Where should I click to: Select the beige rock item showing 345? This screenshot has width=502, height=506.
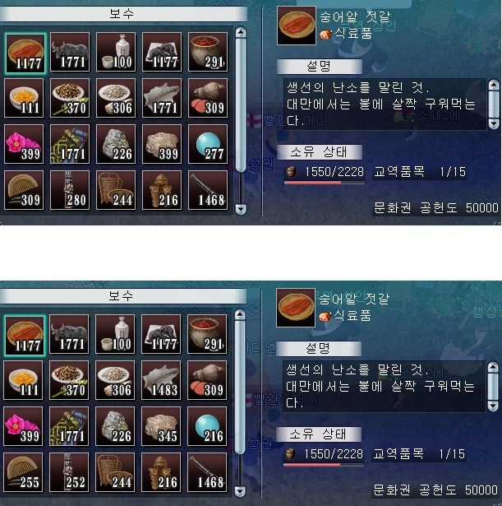click(161, 426)
